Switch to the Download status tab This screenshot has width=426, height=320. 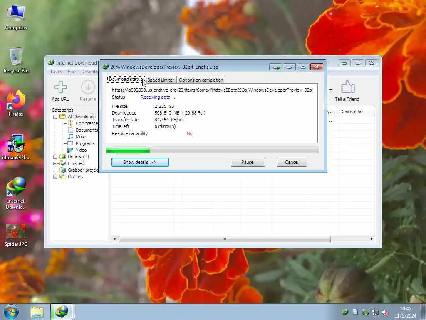[x=126, y=80]
